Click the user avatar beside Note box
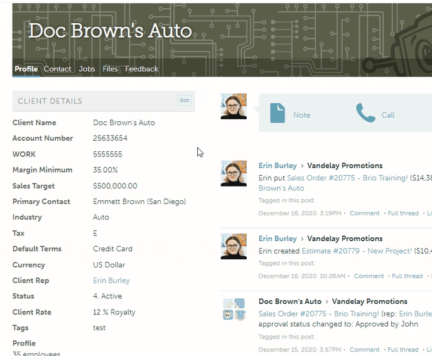The height and width of the screenshot is (356, 432). 234,106
